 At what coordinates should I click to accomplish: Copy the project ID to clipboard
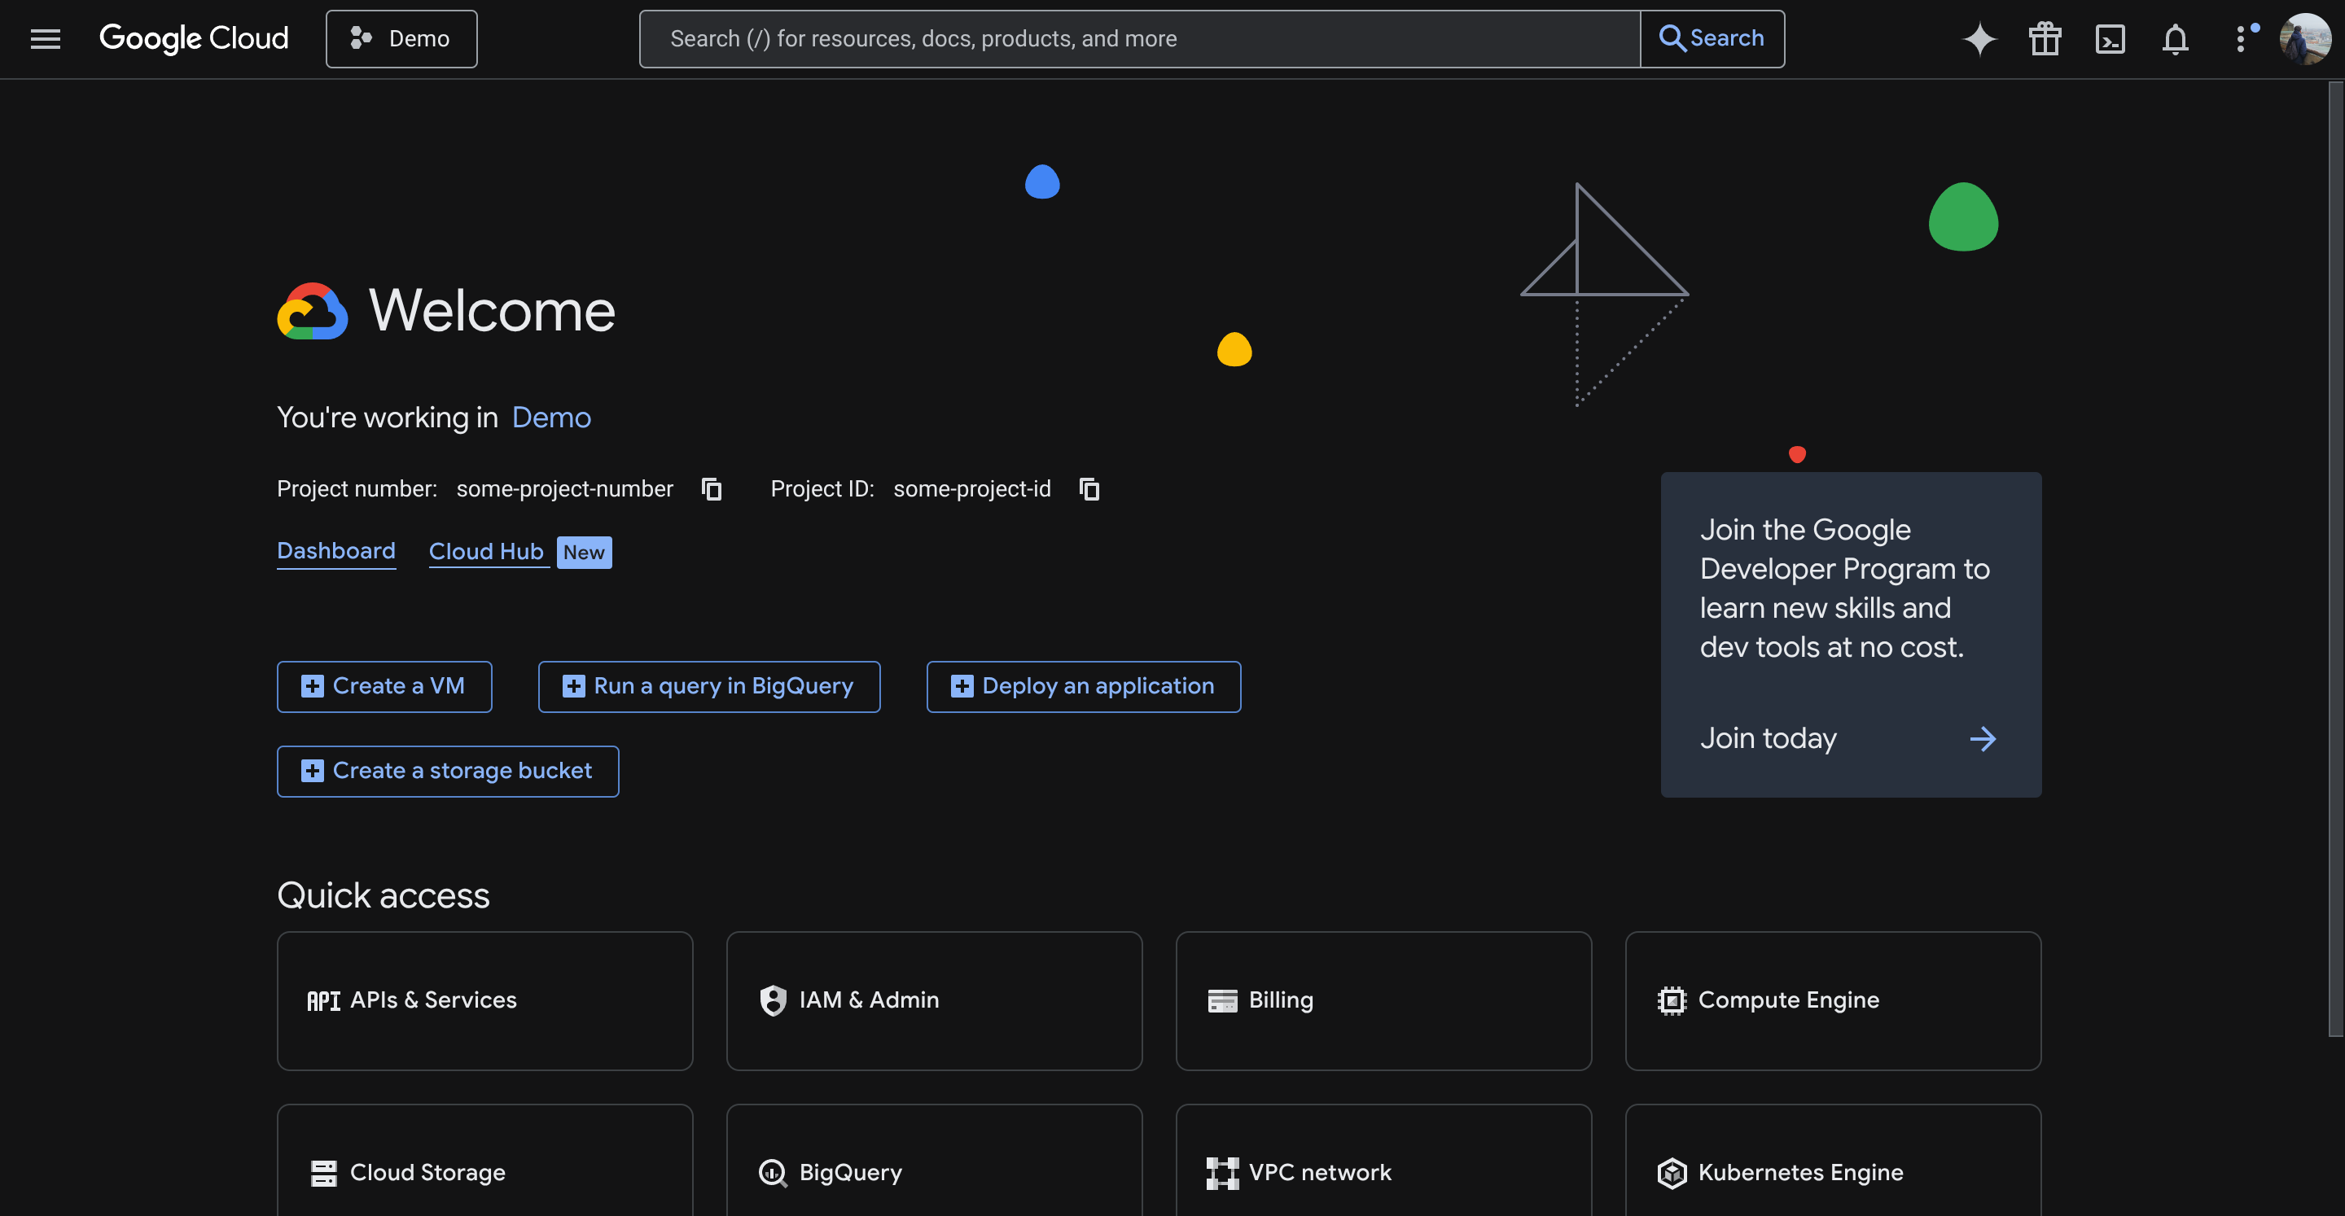pyautogui.click(x=1089, y=489)
